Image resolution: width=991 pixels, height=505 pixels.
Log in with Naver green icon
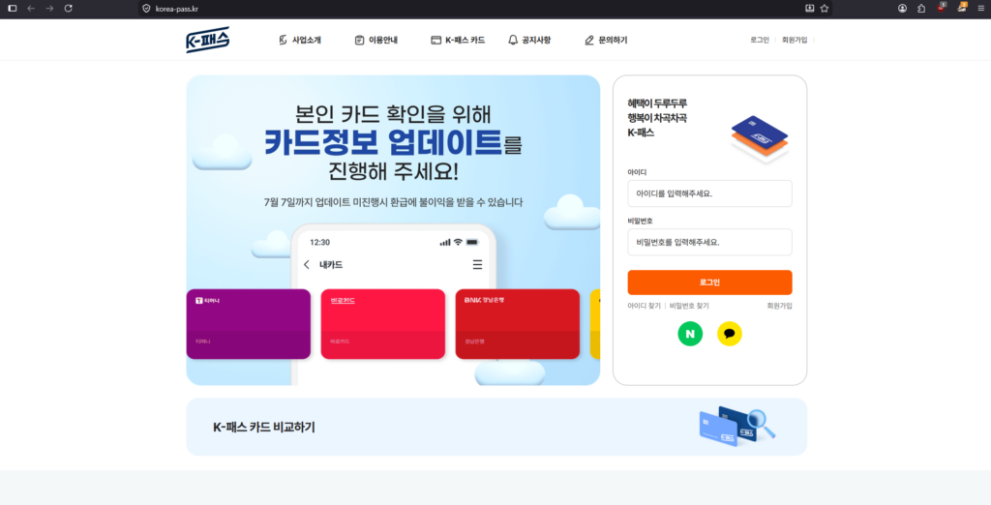coord(690,334)
